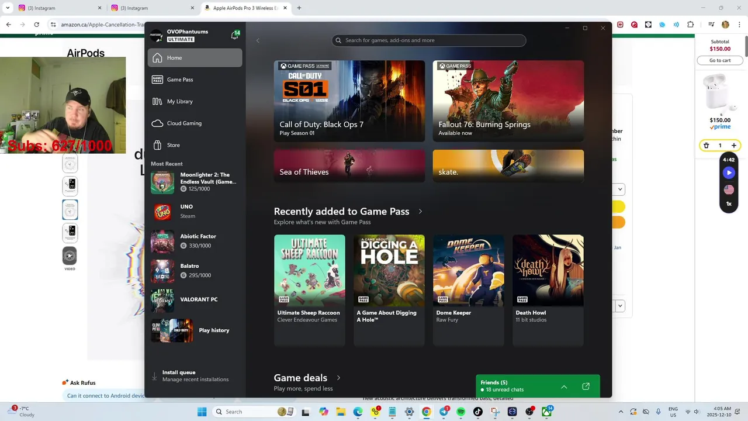The height and width of the screenshot is (421, 748).
Task: Open Microsoft Edge from the taskbar
Action: click(x=358, y=412)
